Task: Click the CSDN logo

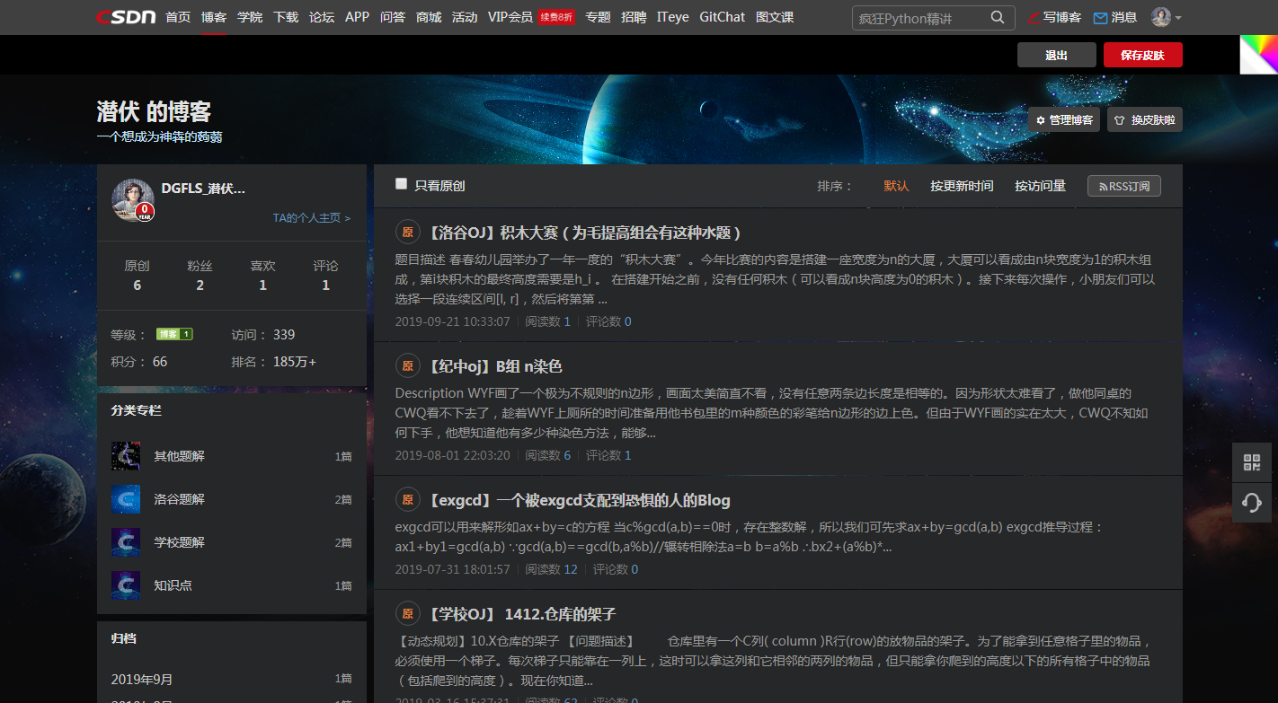Action: (x=126, y=17)
